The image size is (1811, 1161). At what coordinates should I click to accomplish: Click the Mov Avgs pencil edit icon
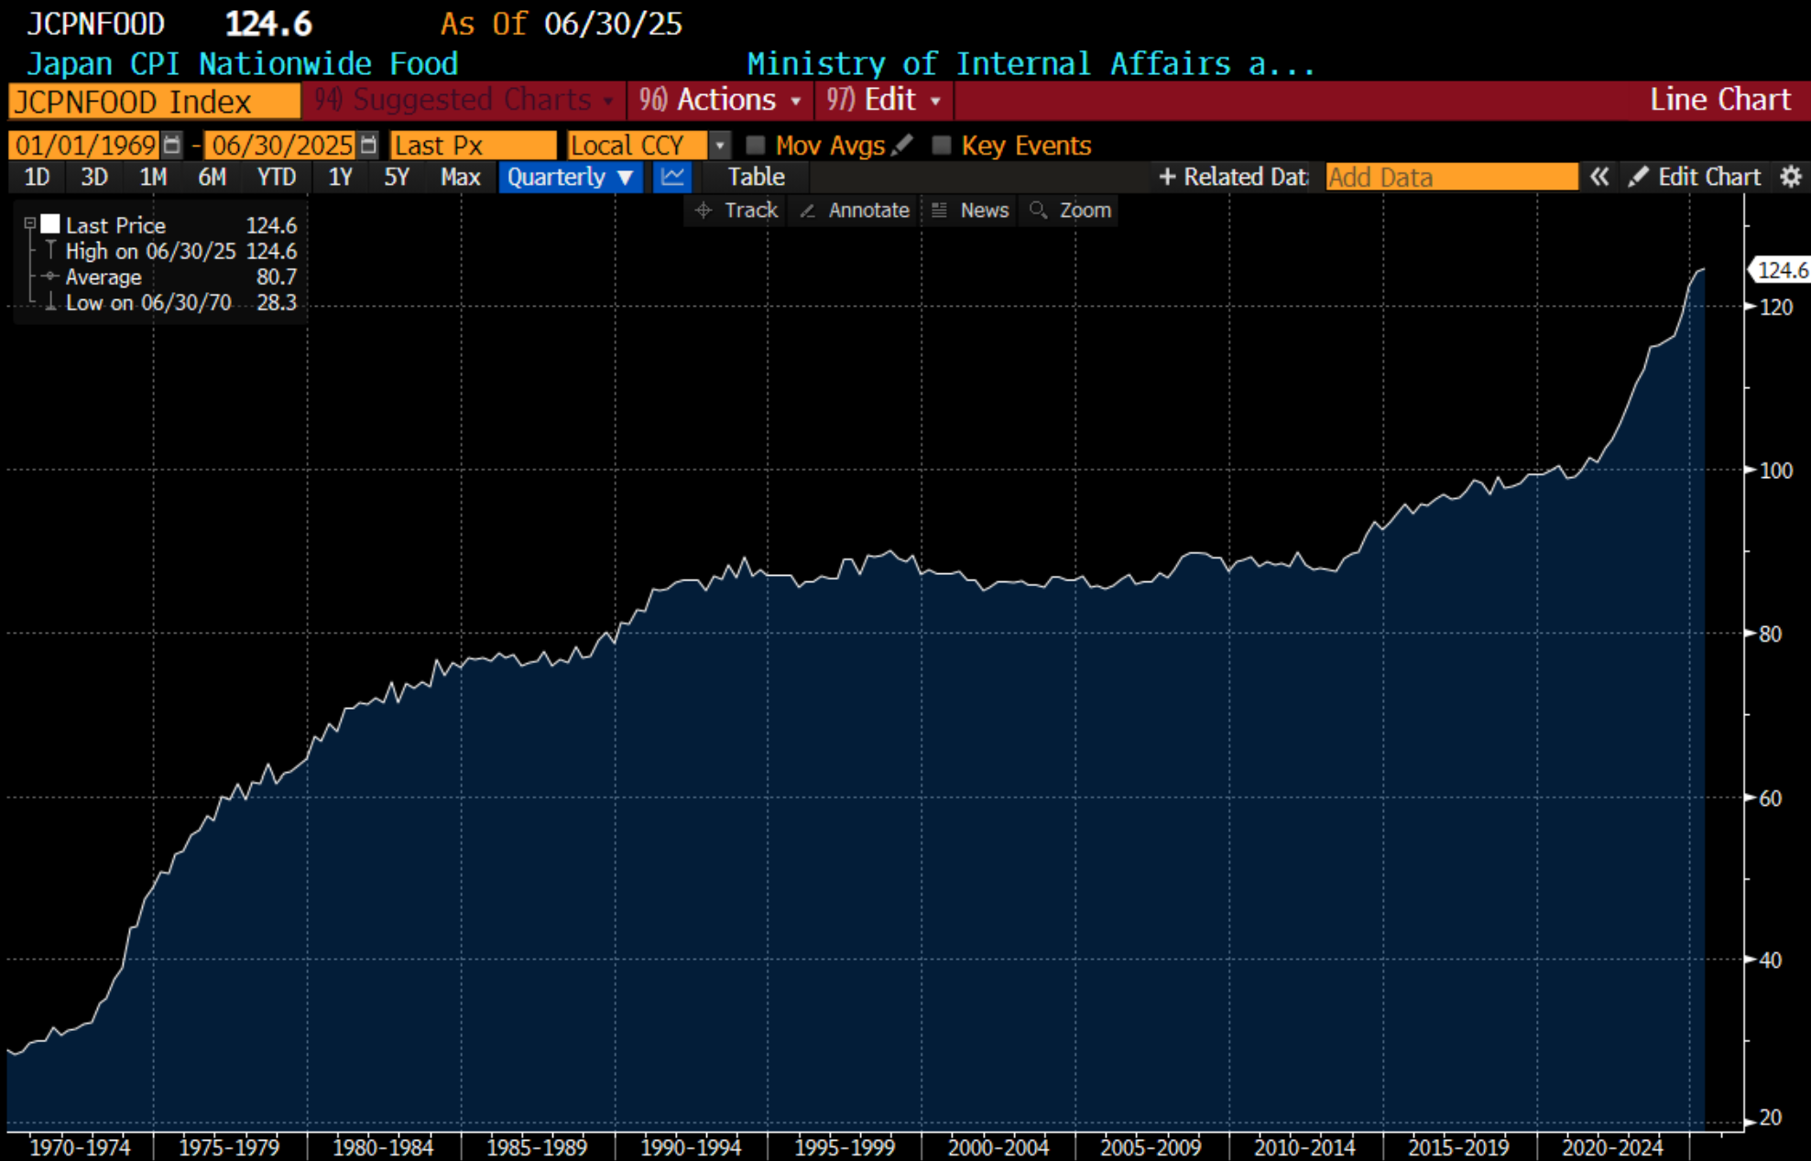point(902,145)
